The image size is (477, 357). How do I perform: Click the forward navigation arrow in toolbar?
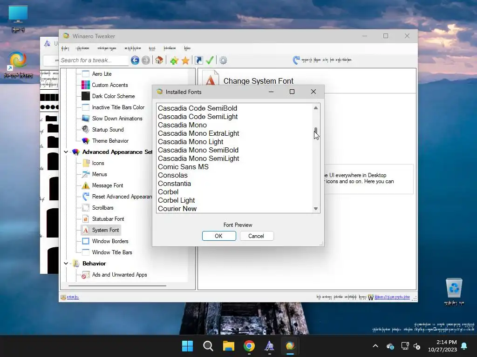click(x=146, y=60)
